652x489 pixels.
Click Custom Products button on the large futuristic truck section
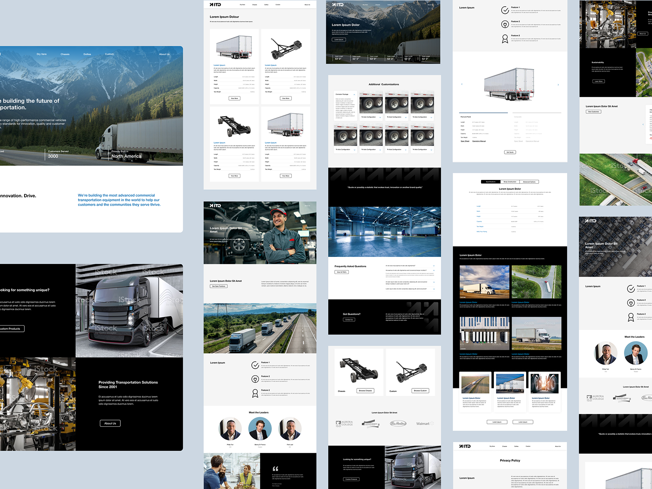click(x=11, y=329)
